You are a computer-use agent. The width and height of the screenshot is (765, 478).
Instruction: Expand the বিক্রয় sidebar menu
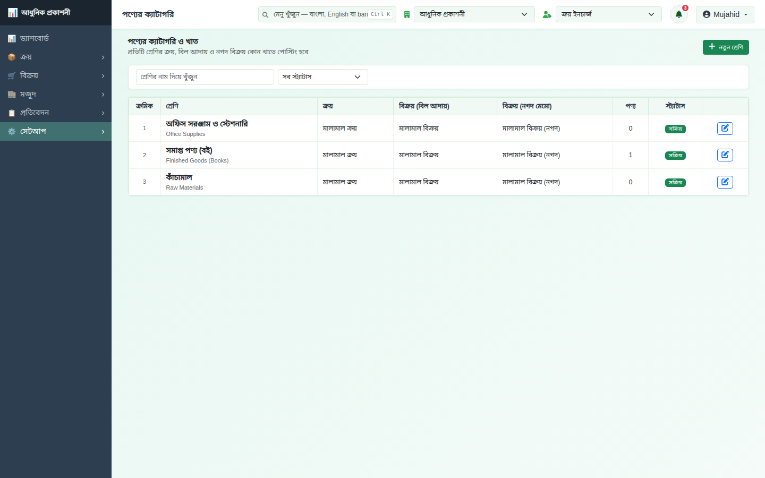coord(56,75)
